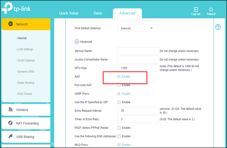The height and width of the screenshot is (148, 227).
Task: Click the Log out label text
Action: 196,14
